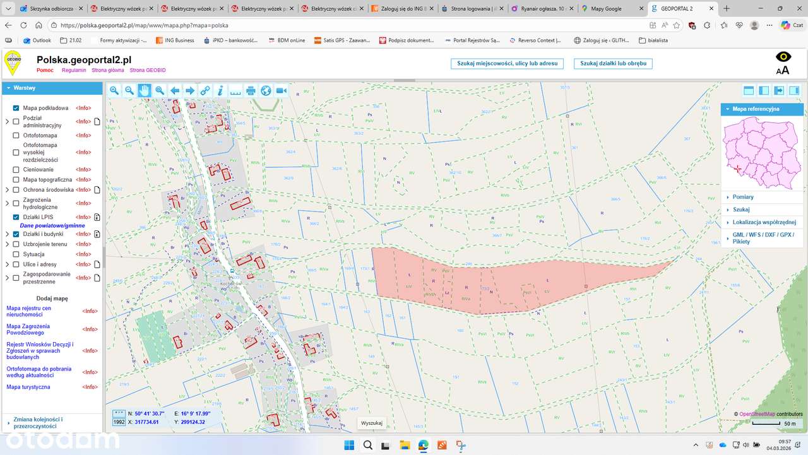808x455 pixels.
Task: Click the left panel layout icon
Action: [764, 91]
